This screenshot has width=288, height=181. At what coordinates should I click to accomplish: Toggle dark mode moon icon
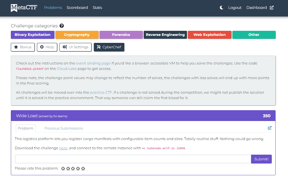[x=222, y=8]
